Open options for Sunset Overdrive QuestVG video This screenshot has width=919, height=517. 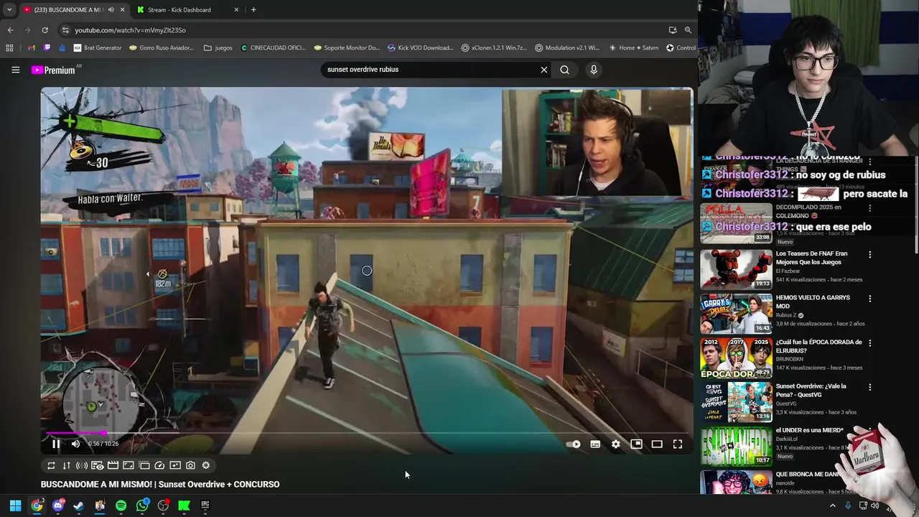click(869, 387)
